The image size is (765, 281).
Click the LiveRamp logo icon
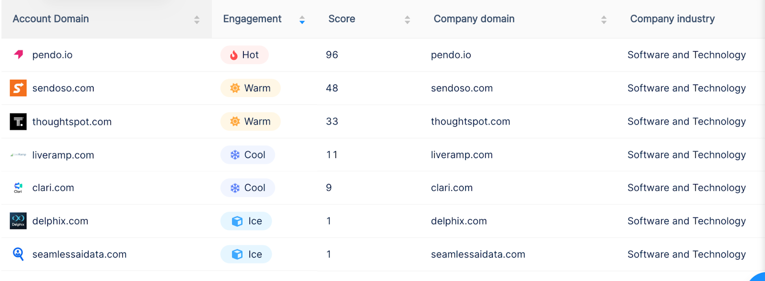(x=18, y=155)
